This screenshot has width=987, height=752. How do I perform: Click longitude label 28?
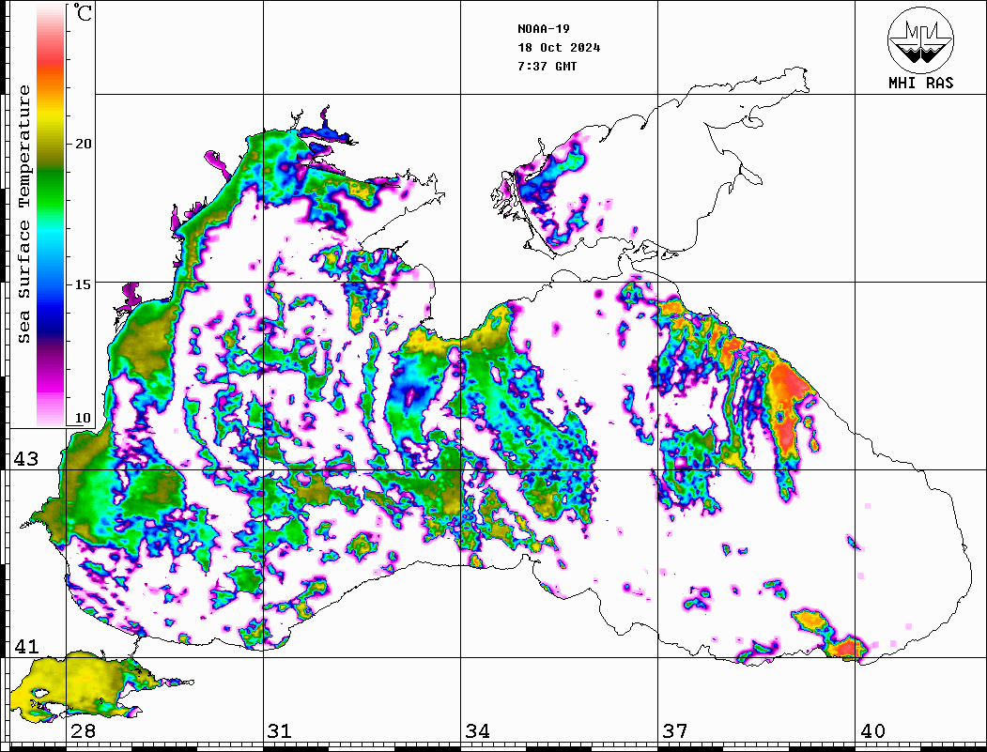[x=83, y=731]
